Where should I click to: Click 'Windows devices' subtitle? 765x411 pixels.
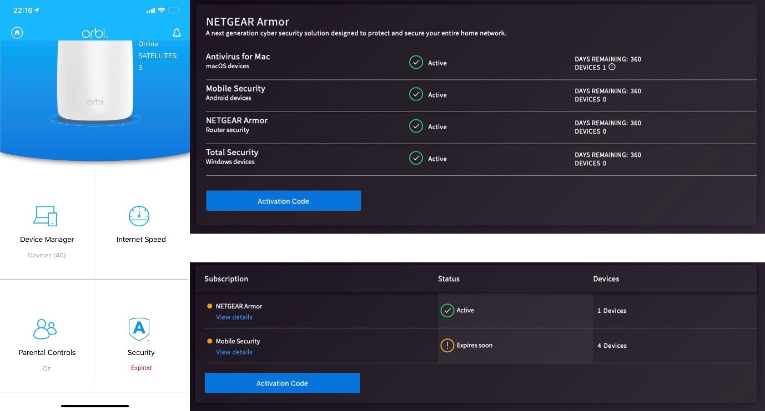(230, 162)
